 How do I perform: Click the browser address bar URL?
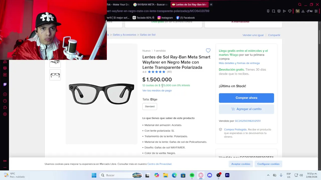point(158,11)
